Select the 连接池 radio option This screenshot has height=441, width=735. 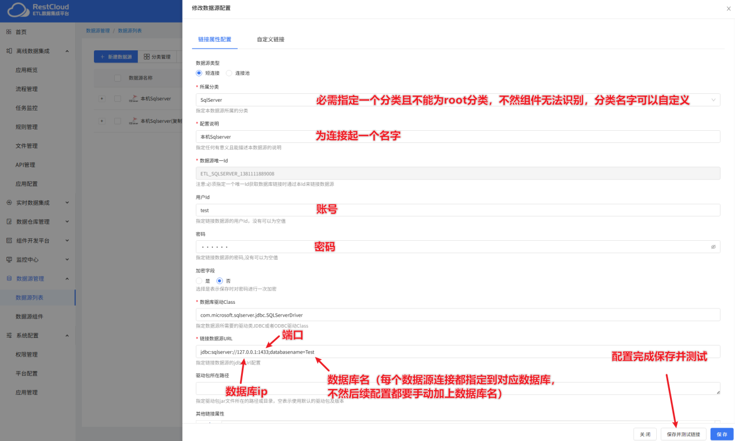(x=229, y=73)
